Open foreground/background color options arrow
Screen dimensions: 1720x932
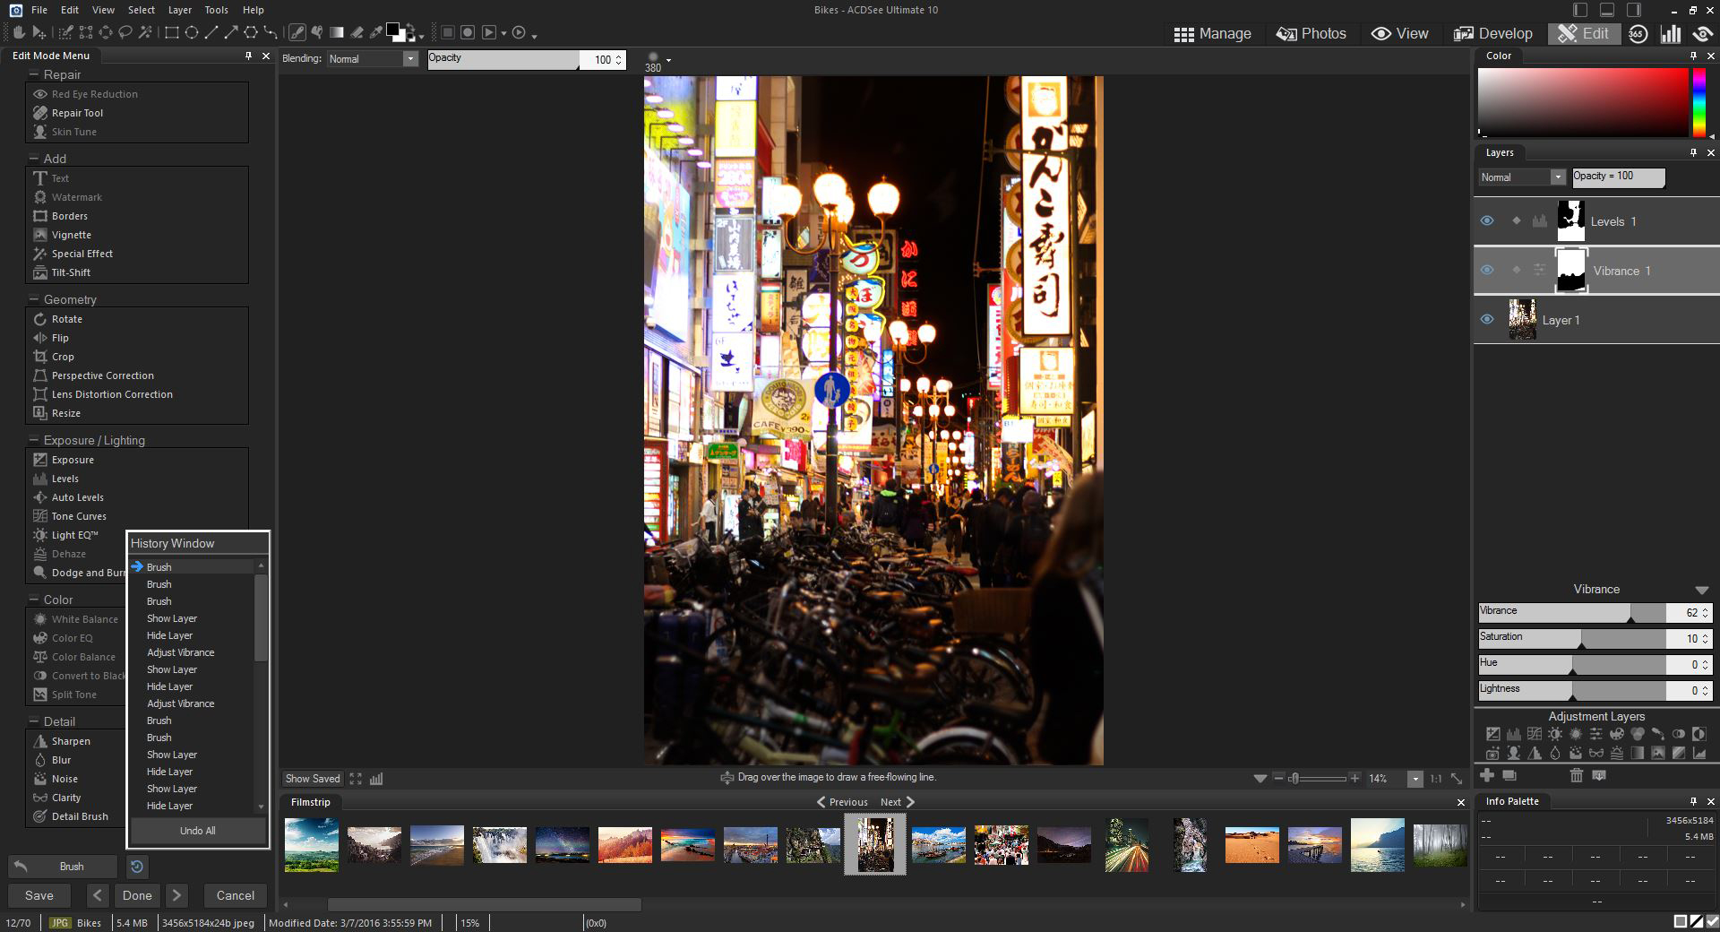pyautogui.click(x=421, y=37)
